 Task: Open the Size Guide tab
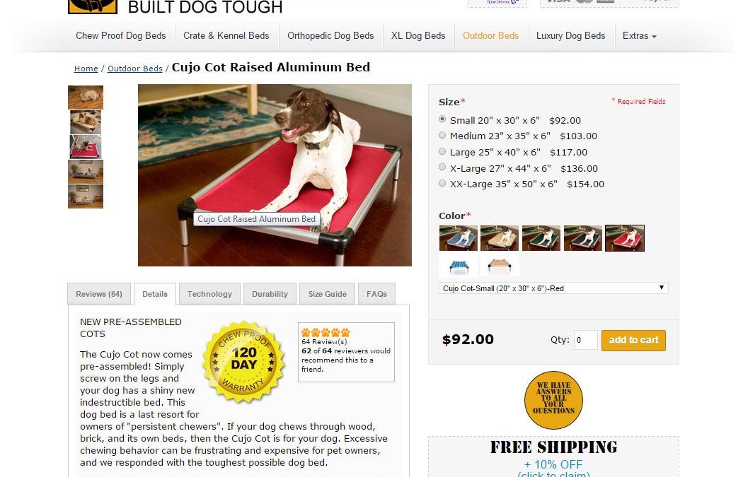coord(328,294)
